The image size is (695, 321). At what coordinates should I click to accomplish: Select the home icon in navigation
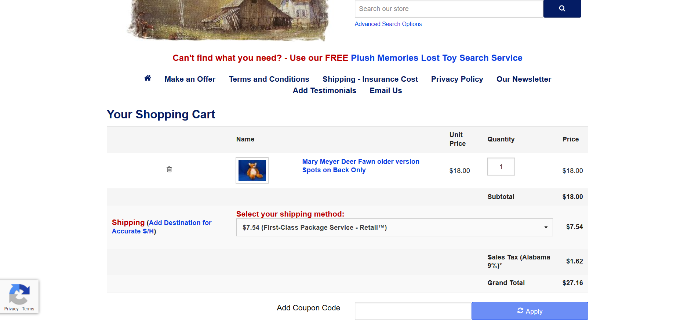pyautogui.click(x=148, y=78)
